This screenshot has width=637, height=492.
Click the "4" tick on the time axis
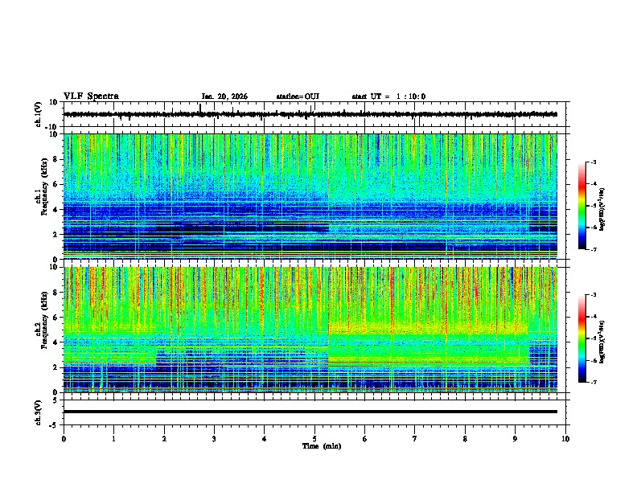click(264, 439)
